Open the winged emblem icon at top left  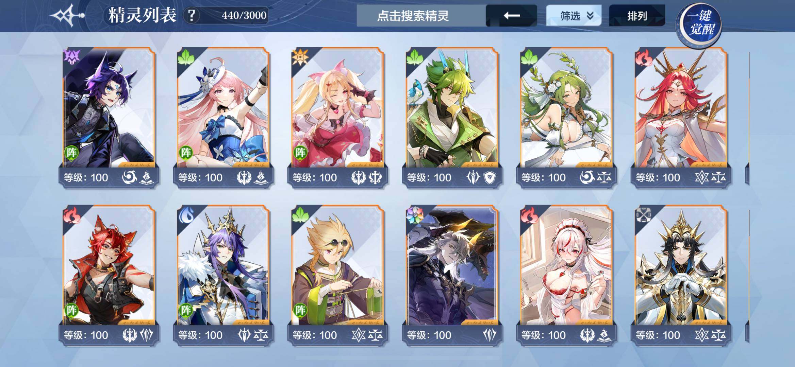[x=67, y=16]
